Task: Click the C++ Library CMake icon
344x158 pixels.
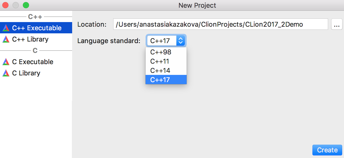Action: pos(6,39)
